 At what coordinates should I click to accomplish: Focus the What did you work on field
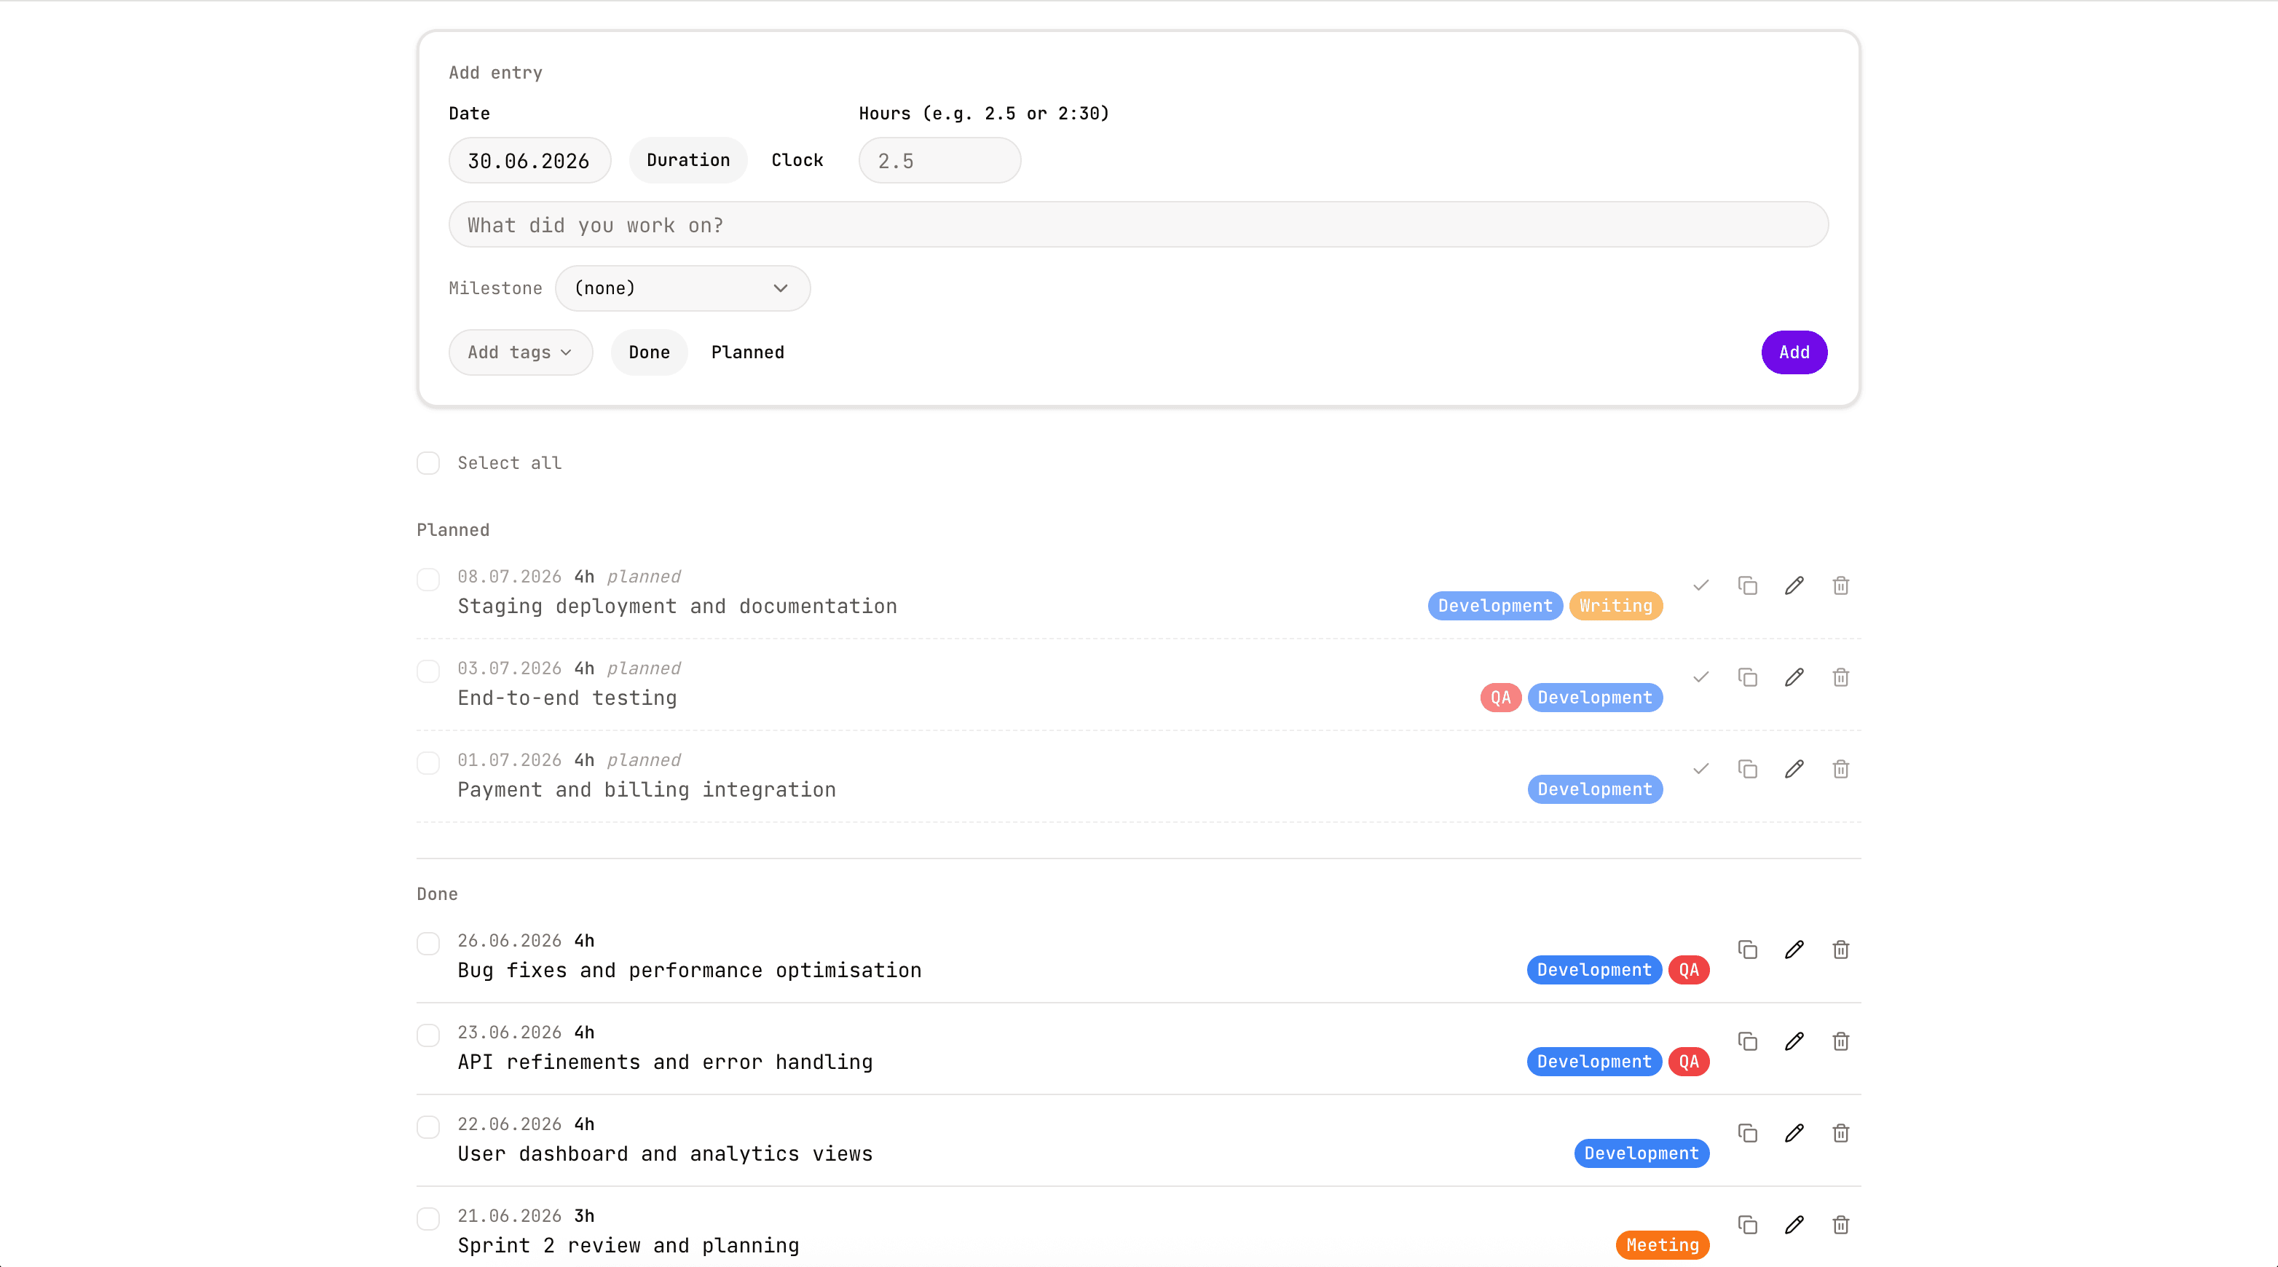coord(1138,224)
